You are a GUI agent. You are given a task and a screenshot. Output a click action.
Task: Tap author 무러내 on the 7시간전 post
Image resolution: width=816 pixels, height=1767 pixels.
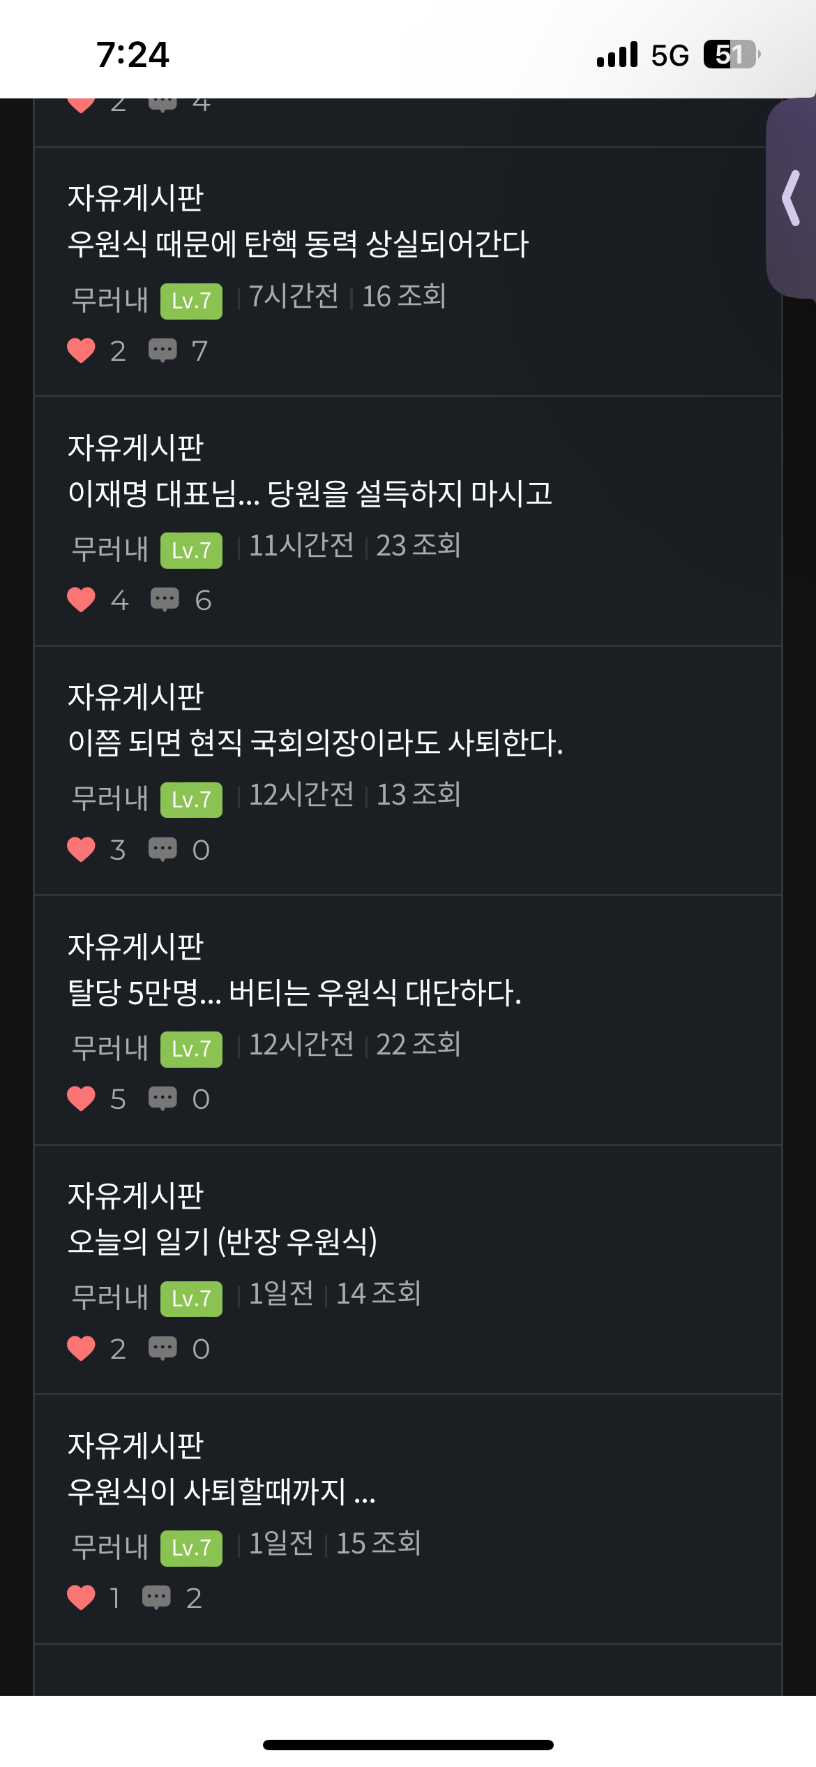(x=110, y=300)
